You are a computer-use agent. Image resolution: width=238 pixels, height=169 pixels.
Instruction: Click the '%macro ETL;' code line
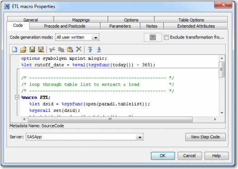(35, 97)
